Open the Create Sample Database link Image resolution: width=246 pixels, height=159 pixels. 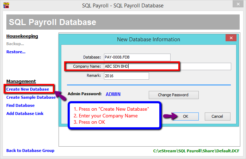[31, 97]
